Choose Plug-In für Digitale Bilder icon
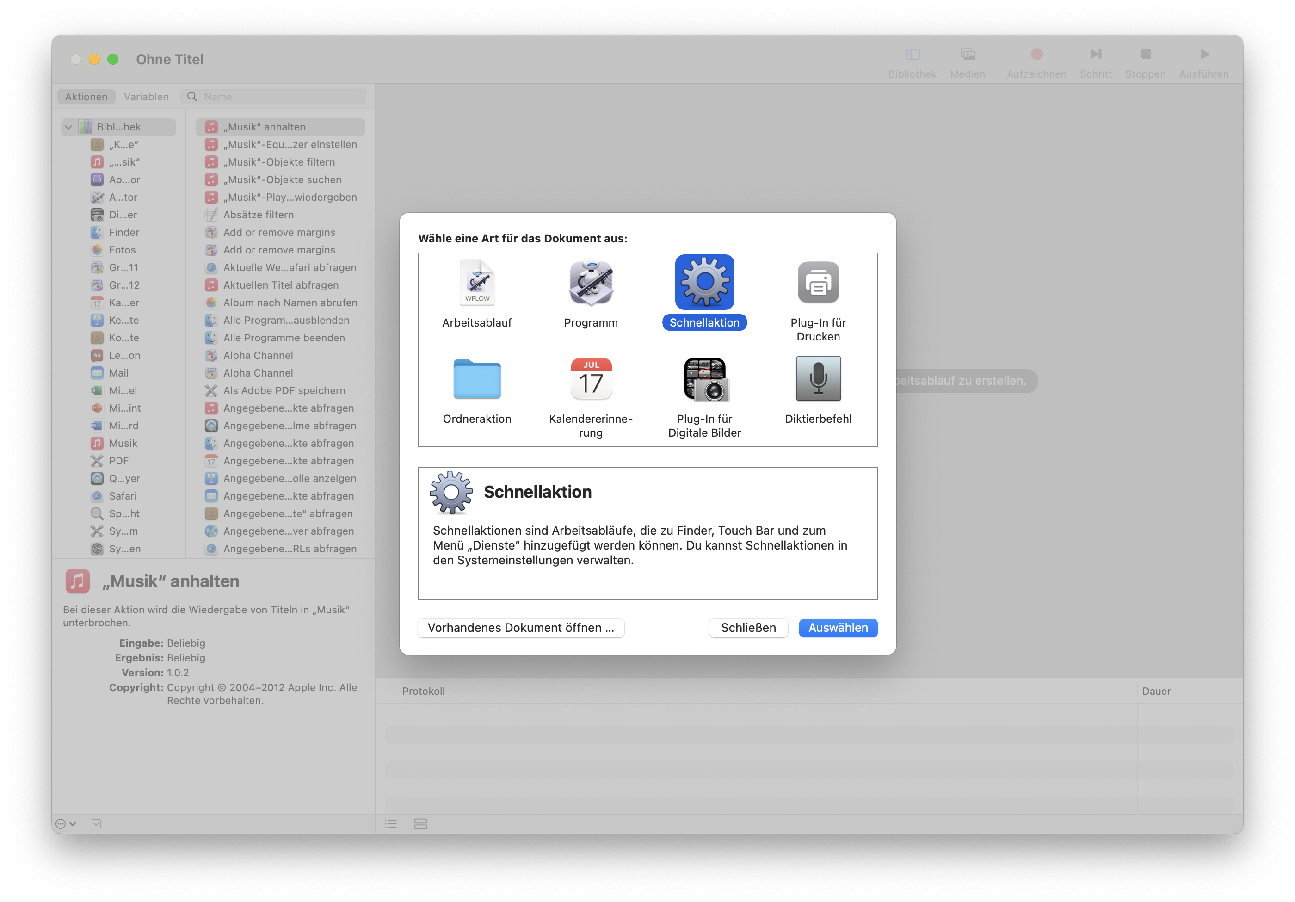1295x902 pixels. click(704, 379)
